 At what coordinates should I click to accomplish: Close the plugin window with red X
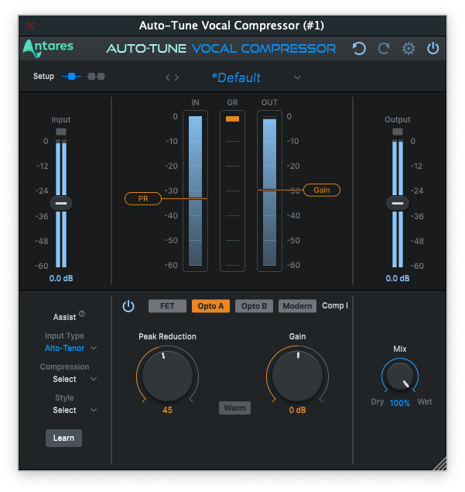[x=30, y=26]
